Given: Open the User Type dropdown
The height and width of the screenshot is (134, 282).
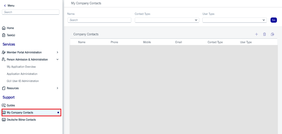Looking at the screenshot, I should coord(234,20).
